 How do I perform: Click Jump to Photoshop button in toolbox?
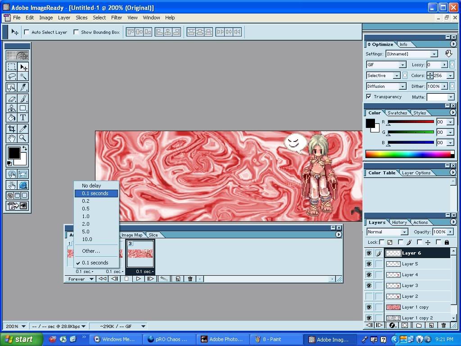click(18, 205)
